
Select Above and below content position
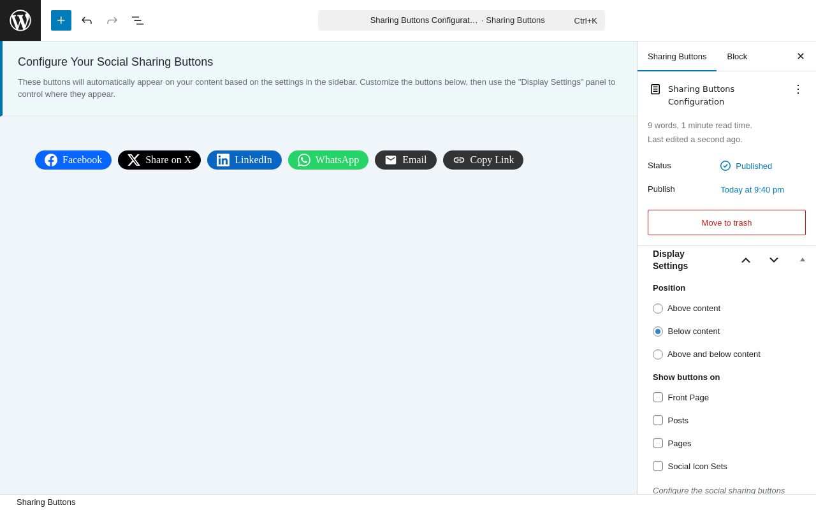point(658,354)
